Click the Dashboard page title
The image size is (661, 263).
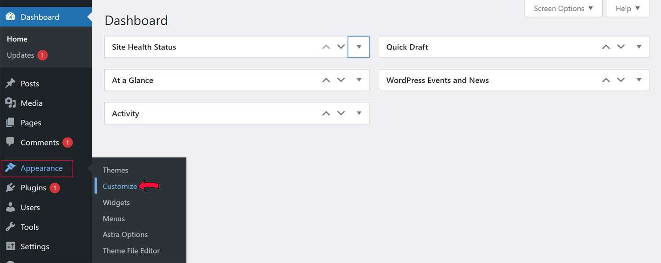(136, 21)
